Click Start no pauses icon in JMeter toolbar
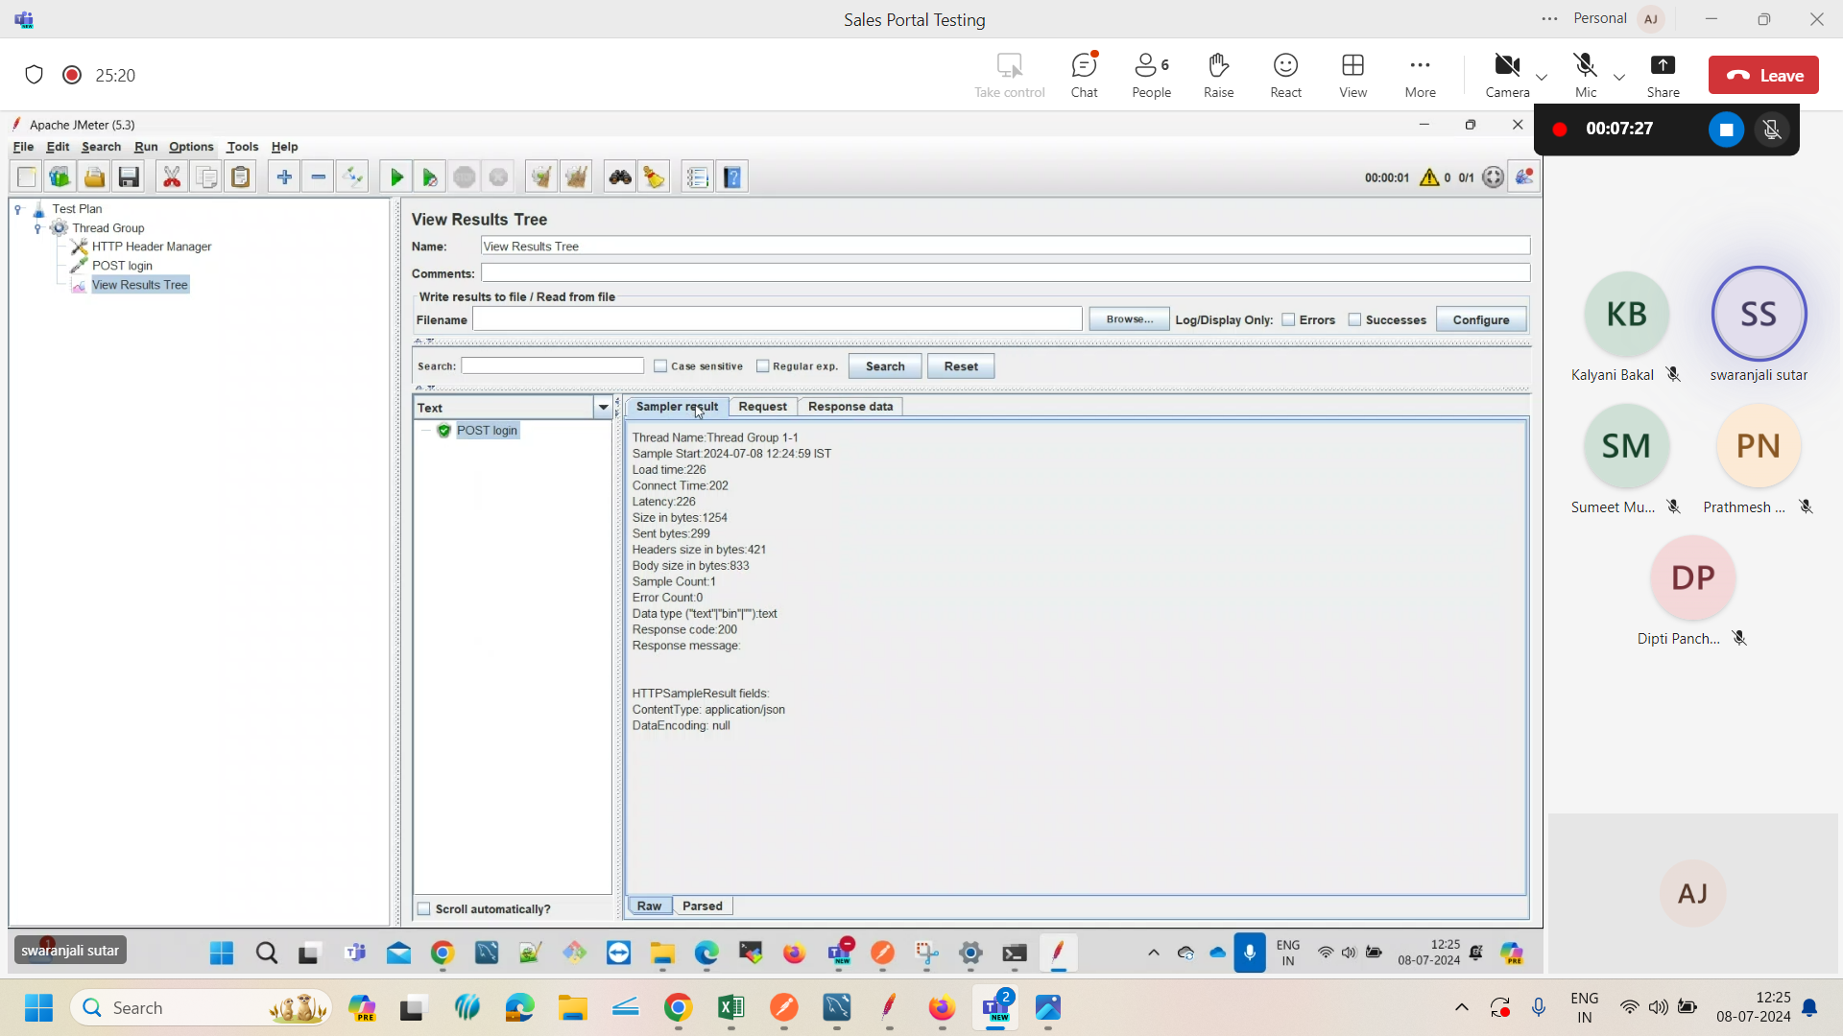The height and width of the screenshot is (1036, 1843). (430, 177)
